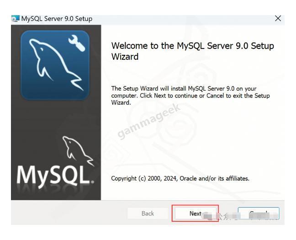Click the 'Welcome to the MySQL Server 9.0 Setup Wizard' heading
This screenshot has height=240, width=296.
[193, 51]
